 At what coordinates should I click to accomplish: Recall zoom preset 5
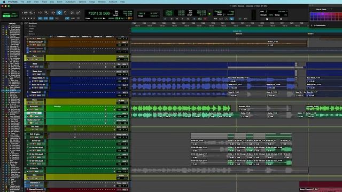pyautogui.click(x=34, y=19)
